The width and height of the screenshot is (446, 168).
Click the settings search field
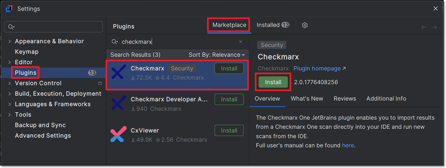pyautogui.click(x=53, y=27)
